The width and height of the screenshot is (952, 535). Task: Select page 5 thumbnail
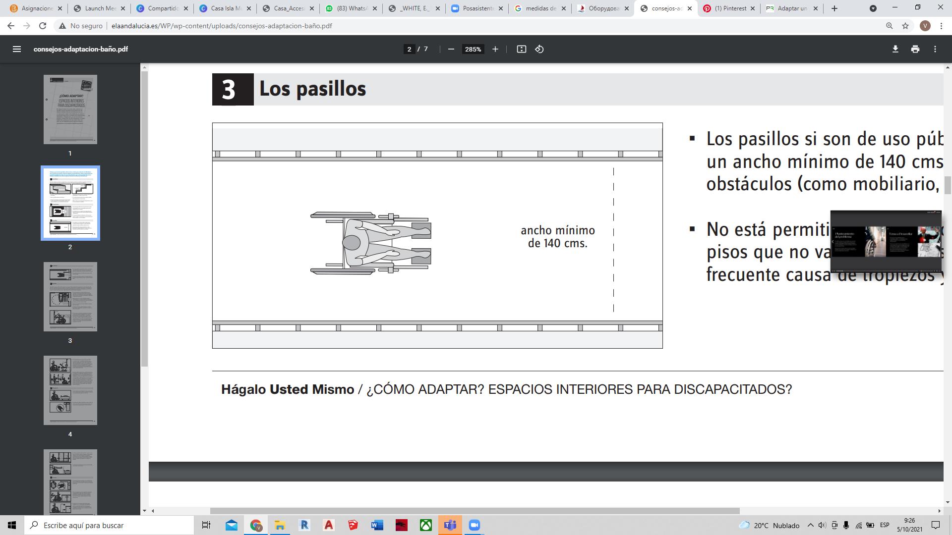point(70,482)
